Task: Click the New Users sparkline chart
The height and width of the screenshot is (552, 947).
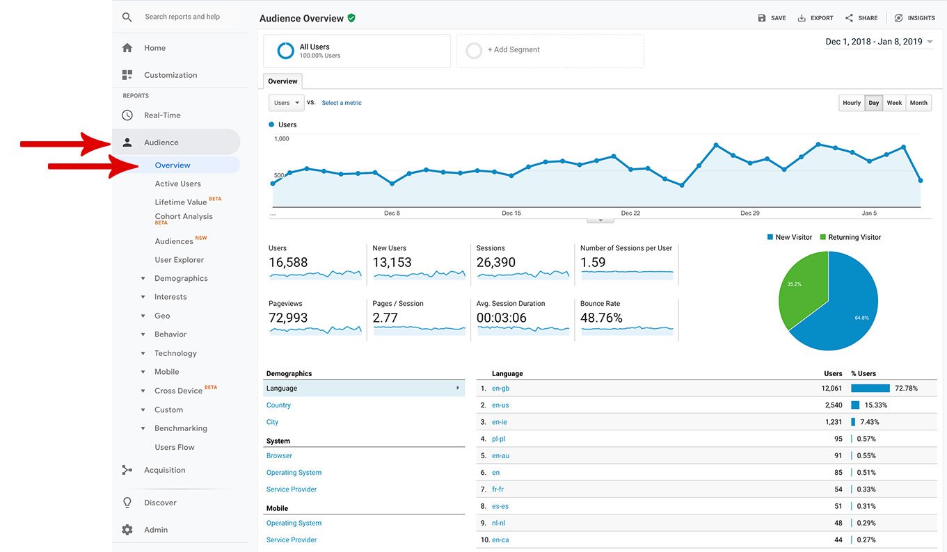Action: 419,275
